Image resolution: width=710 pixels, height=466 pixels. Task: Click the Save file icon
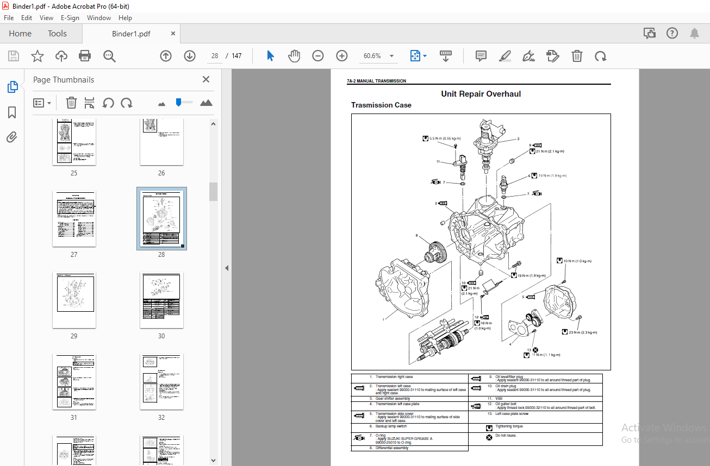(14, 56)
